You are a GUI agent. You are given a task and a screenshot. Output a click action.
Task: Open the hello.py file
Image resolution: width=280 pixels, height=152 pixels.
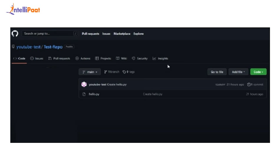coord(94,94)
